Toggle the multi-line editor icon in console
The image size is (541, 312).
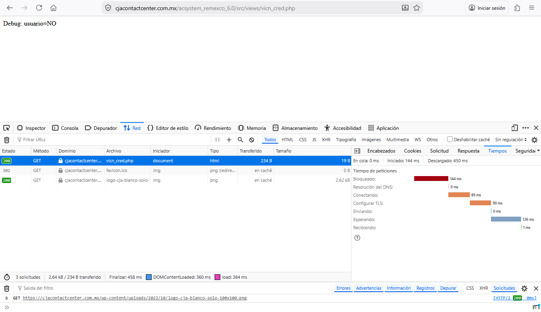536,307
